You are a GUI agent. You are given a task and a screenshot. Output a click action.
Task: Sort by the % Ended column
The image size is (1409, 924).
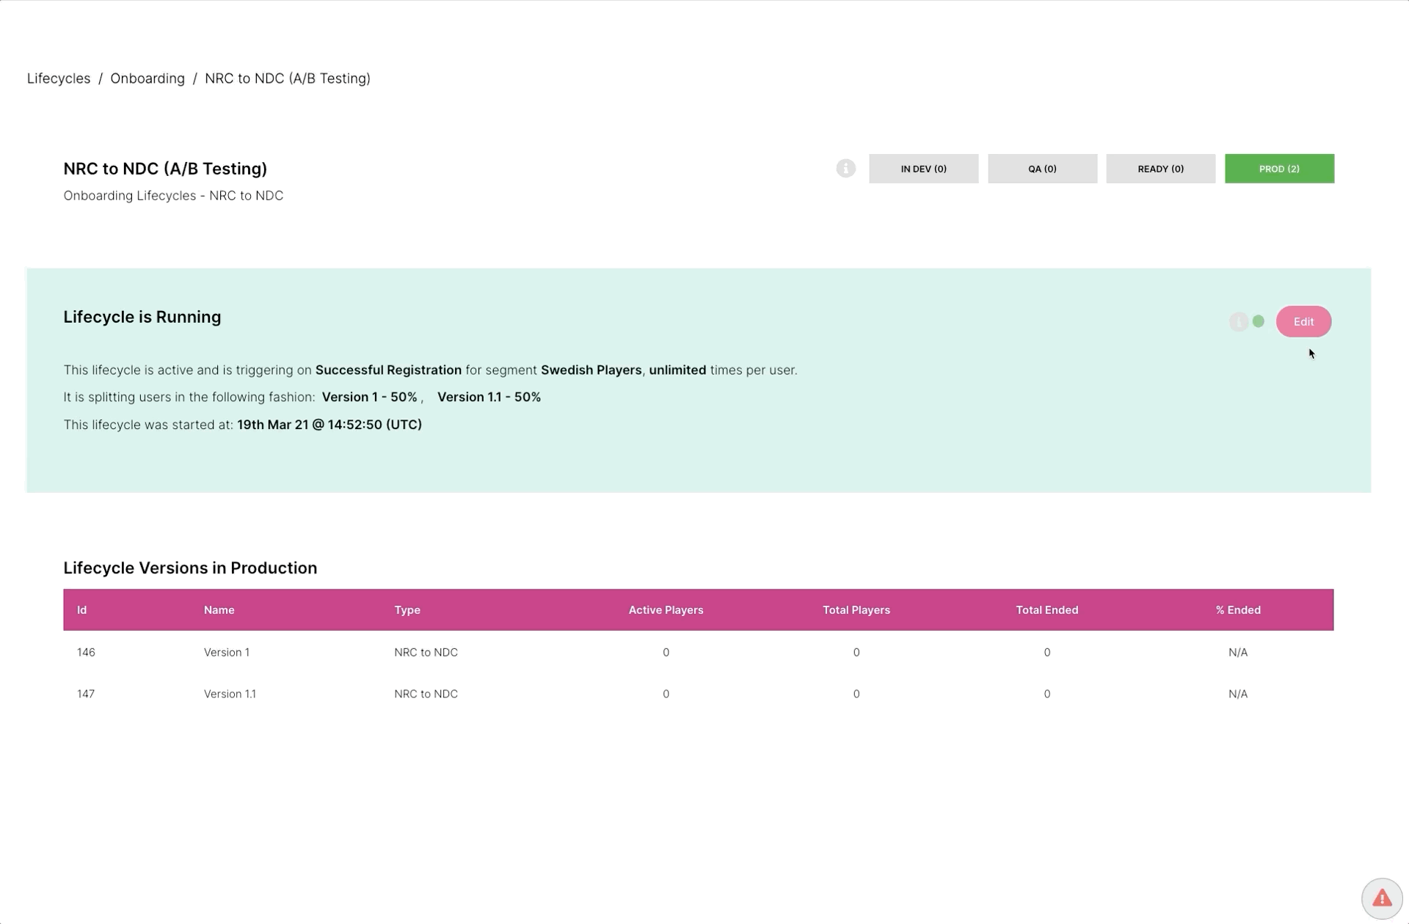(x=1237, y=610)
